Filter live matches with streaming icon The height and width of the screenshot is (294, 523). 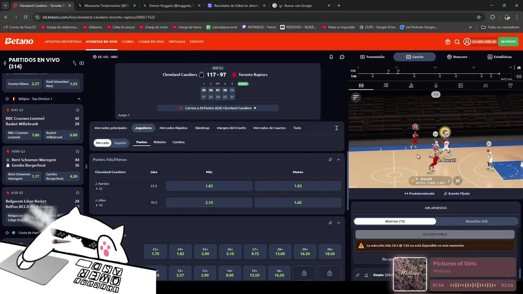coord(82,63)
